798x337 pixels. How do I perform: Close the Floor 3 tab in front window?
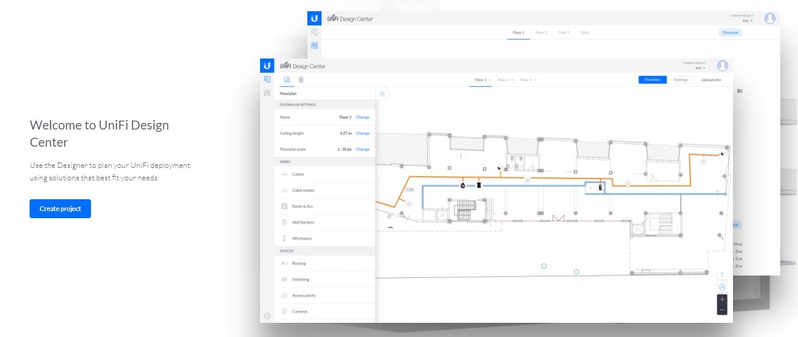(536, 80)
